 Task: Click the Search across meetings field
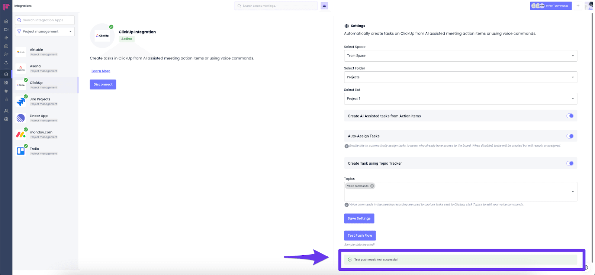(x=276, y=6)
